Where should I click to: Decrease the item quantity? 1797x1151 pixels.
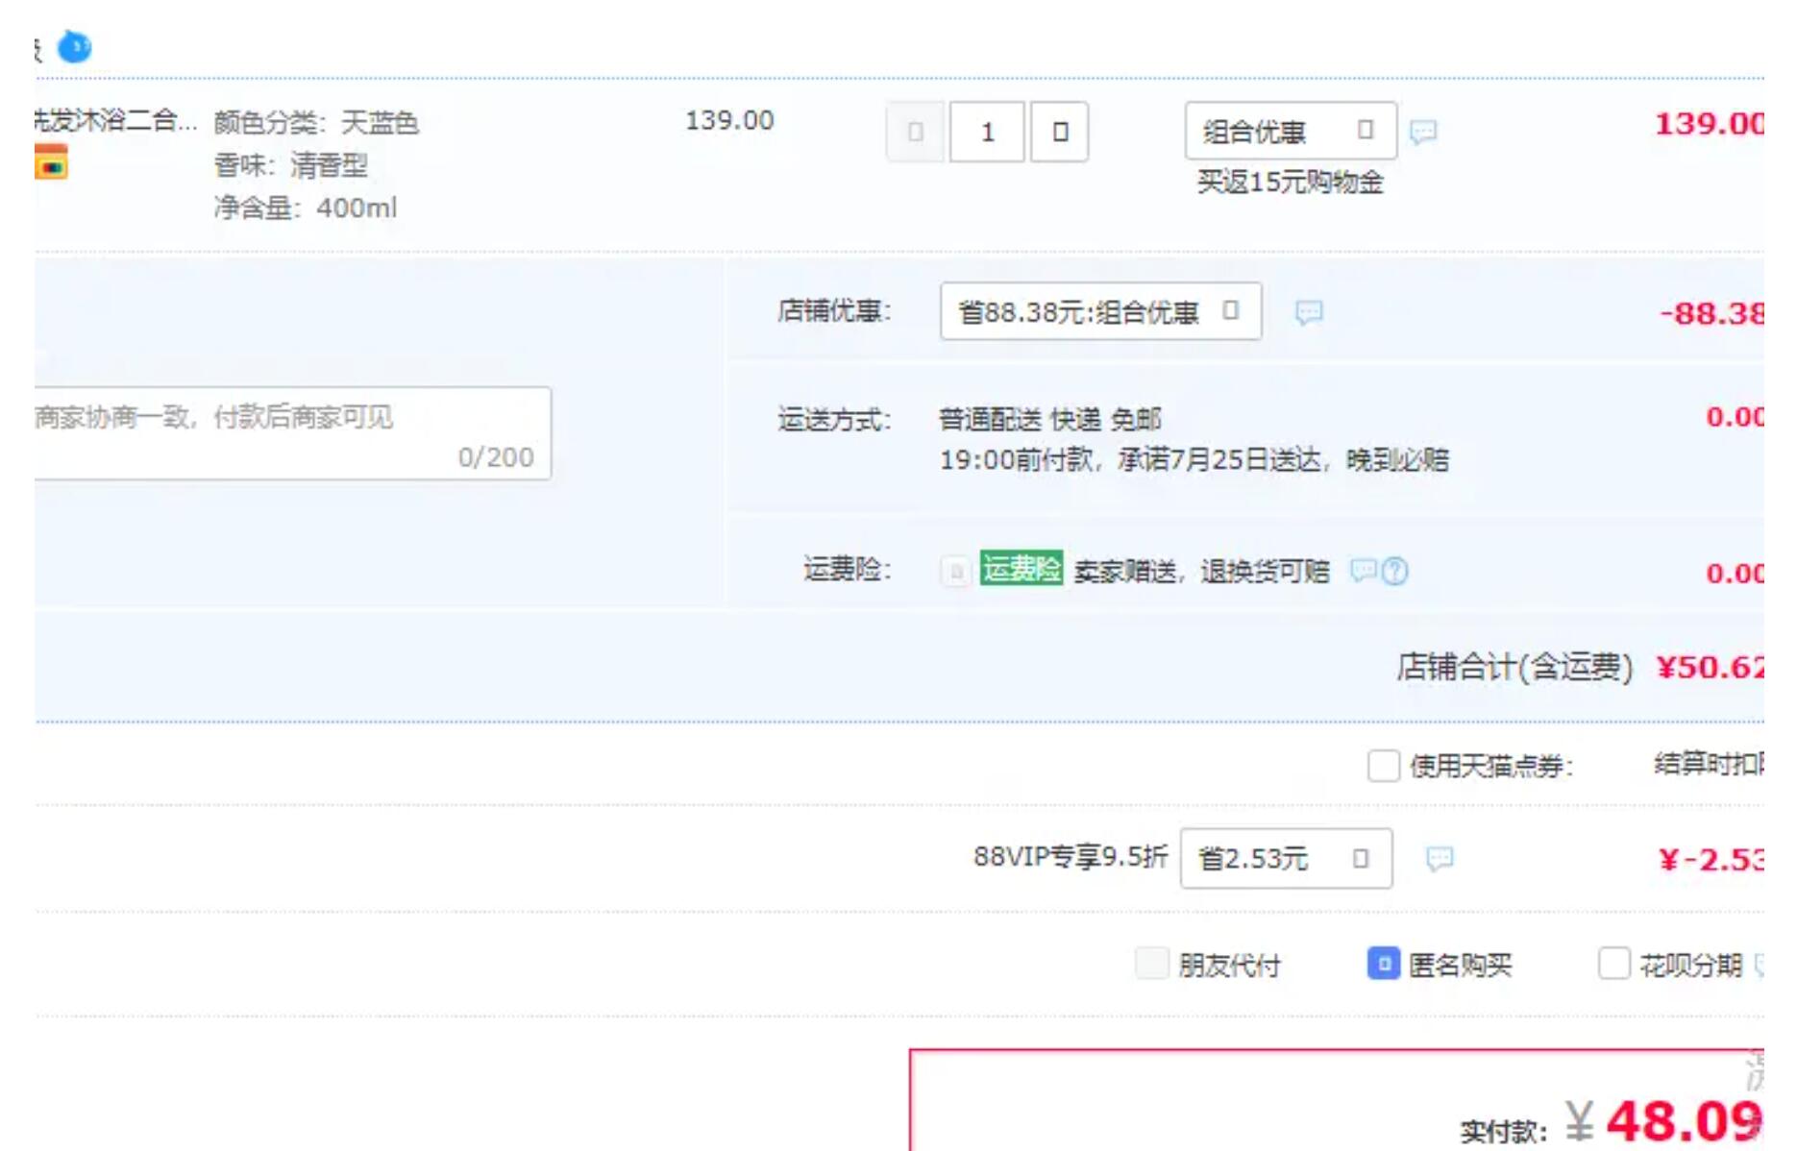click(x=915, y=132)
